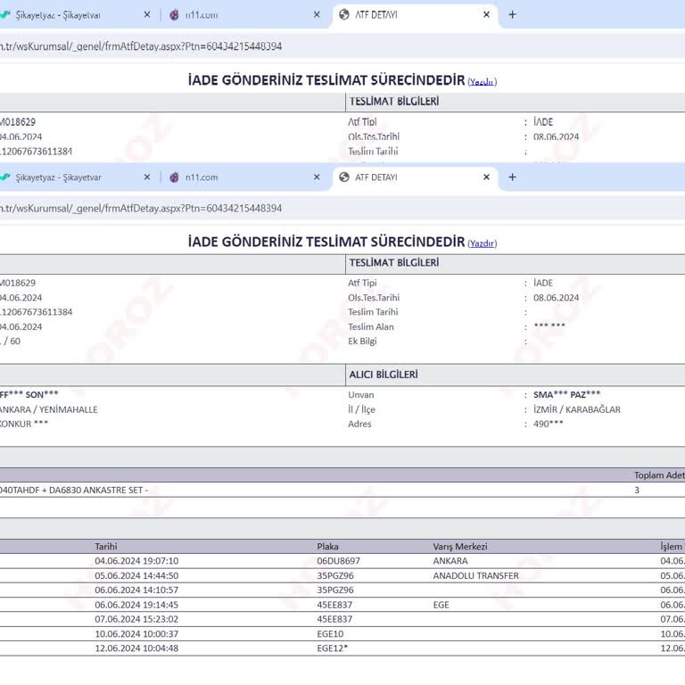This screenshot has width=685, height=685.
Task: Click the ANKASTRE SET product description row
Action: pos(342,490)
